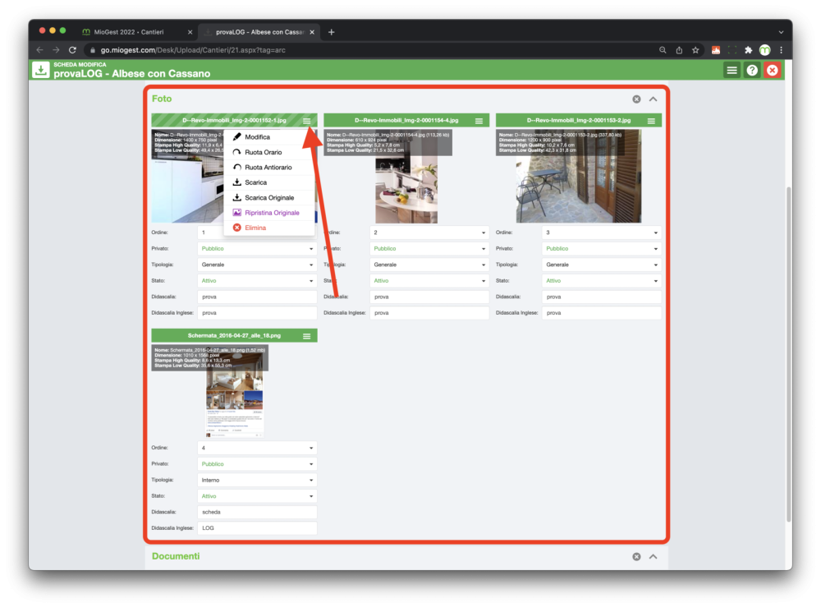
Task: Open the hamburger menu in the green header
Action: pos(732,70)
